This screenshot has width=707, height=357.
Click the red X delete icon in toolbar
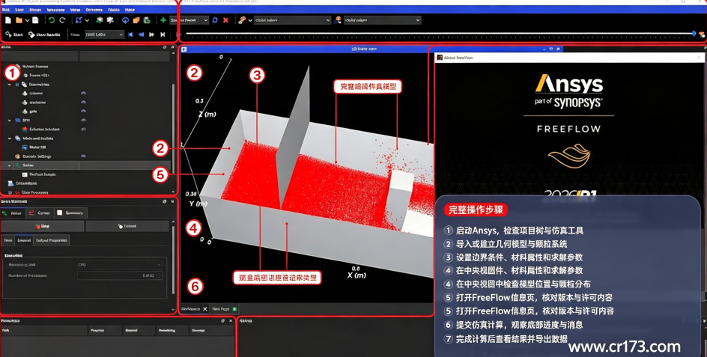(225, 20)
